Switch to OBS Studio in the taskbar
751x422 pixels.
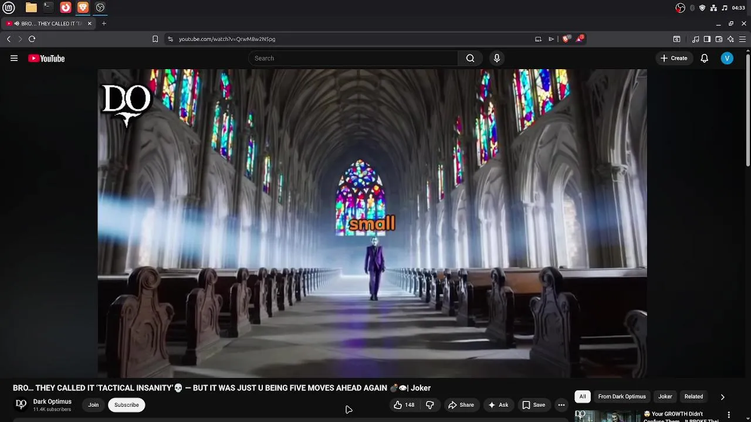coord(100,8)
